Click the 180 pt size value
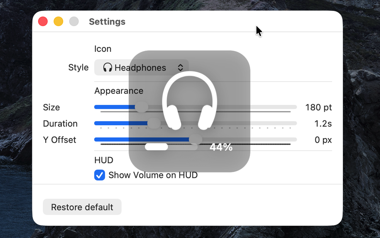Image resolution: width=380 pixels, height=238 pixels. tap(319, 107)
